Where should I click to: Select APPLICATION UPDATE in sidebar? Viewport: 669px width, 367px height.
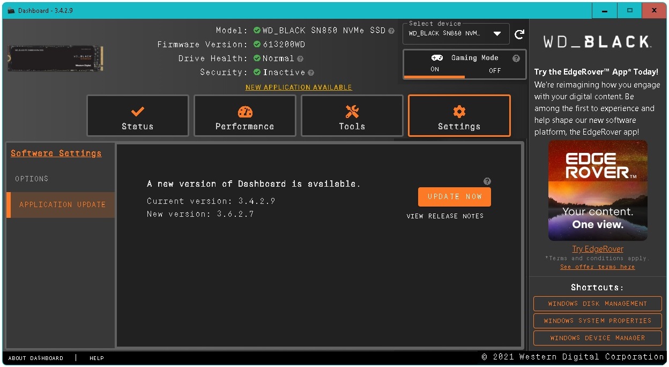tap(61, 205)
